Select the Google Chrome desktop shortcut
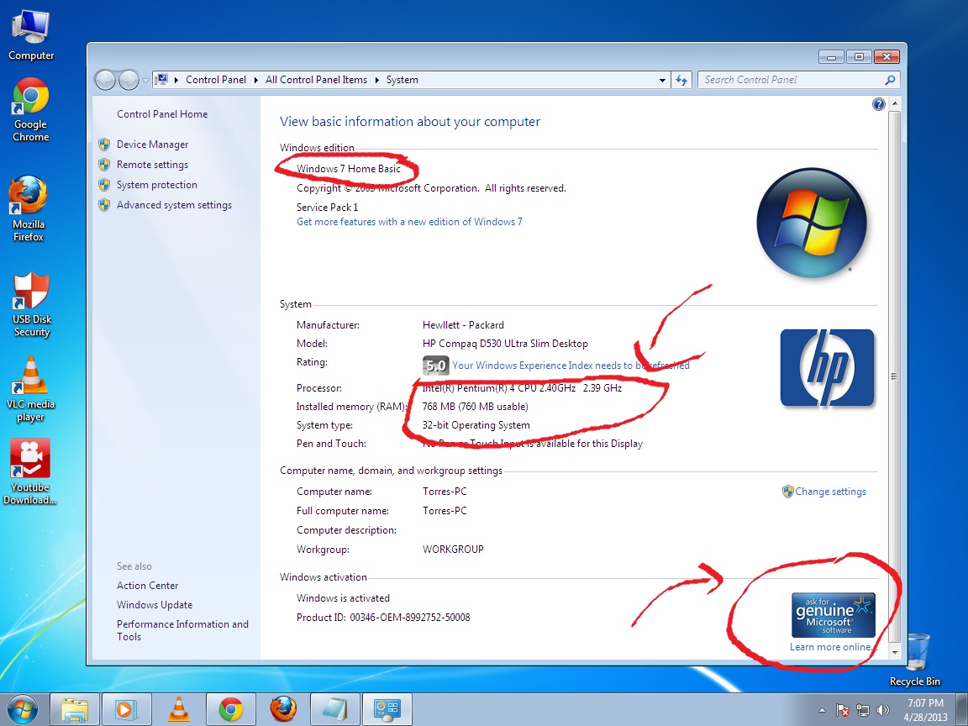968x726 pixels. click(30, 110)
